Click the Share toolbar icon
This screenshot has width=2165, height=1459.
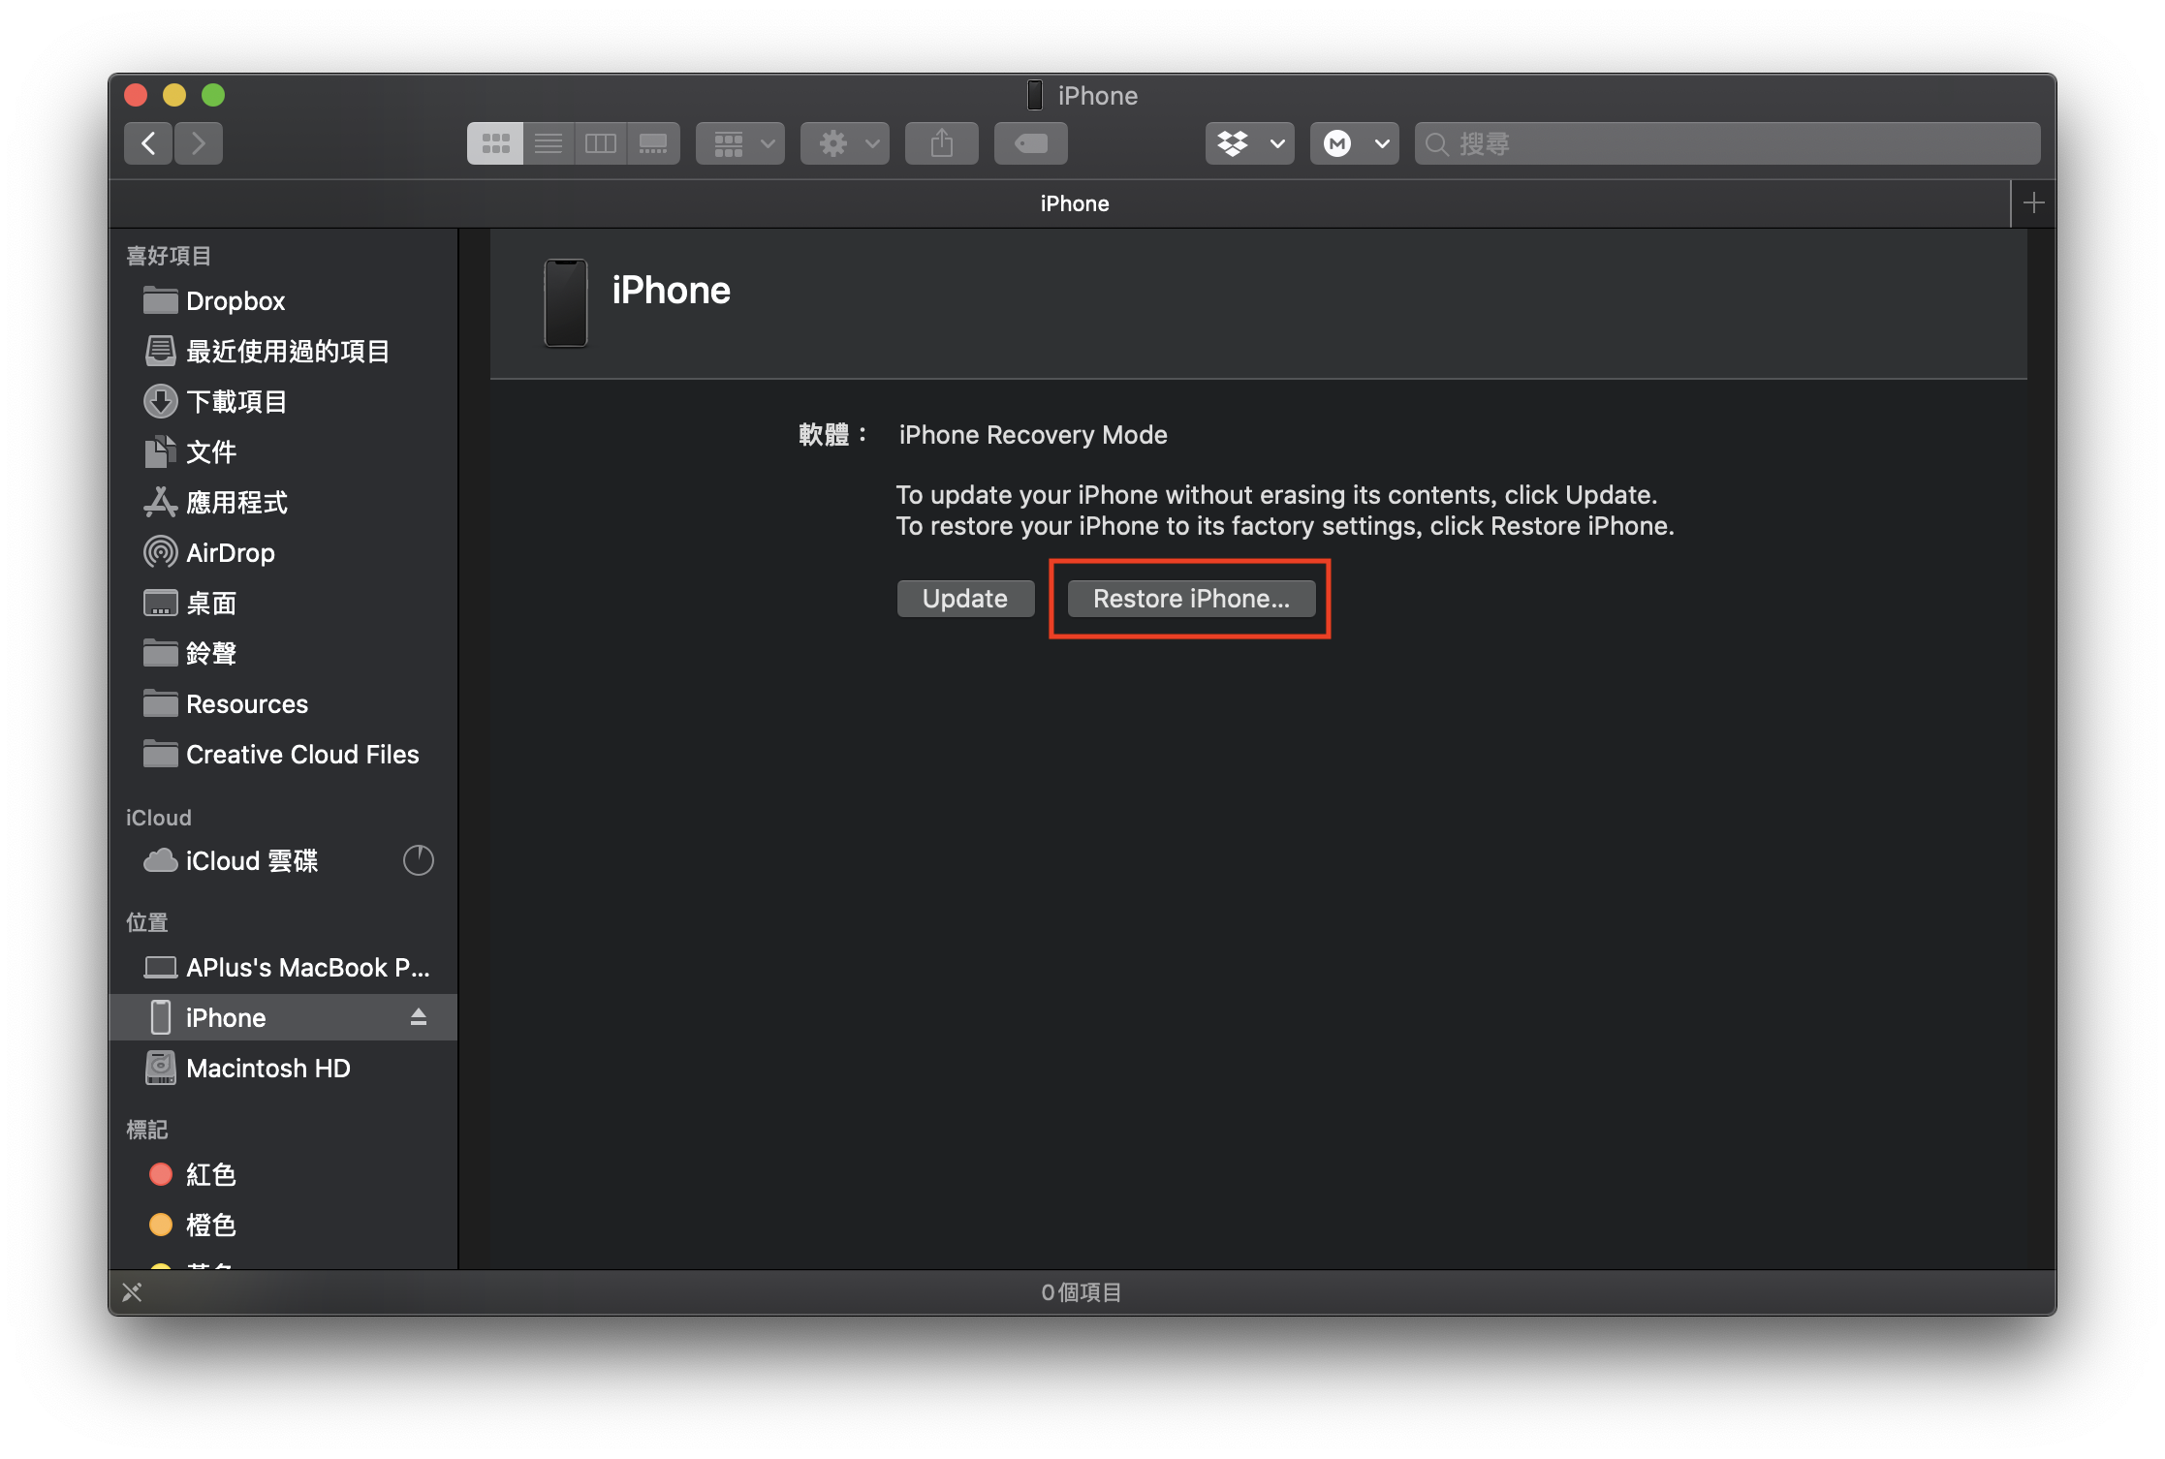[942, 143]
